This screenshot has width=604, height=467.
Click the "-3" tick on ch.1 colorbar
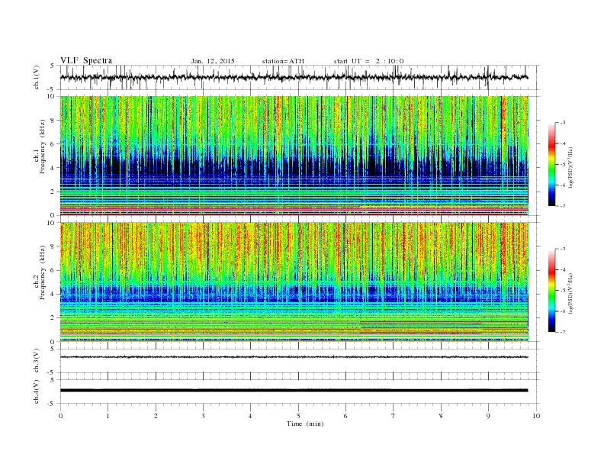pyautogui.click(x=562, y=123)
